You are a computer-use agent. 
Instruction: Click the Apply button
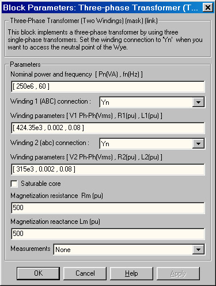178,273
